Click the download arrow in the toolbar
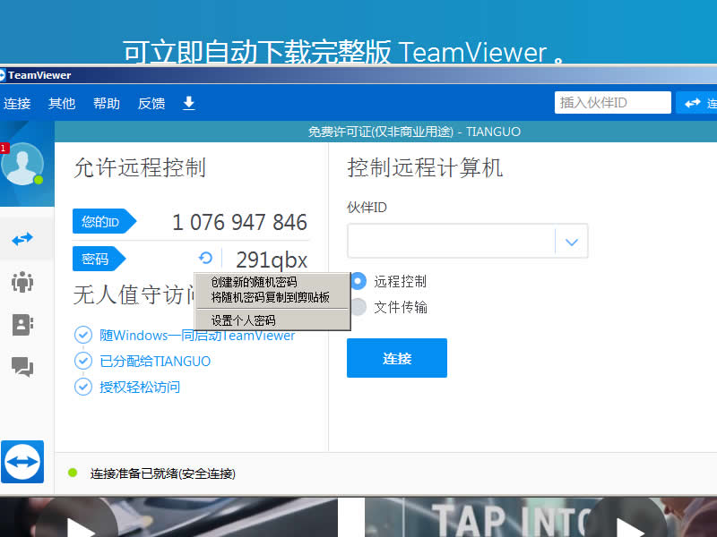 (188, 103)
